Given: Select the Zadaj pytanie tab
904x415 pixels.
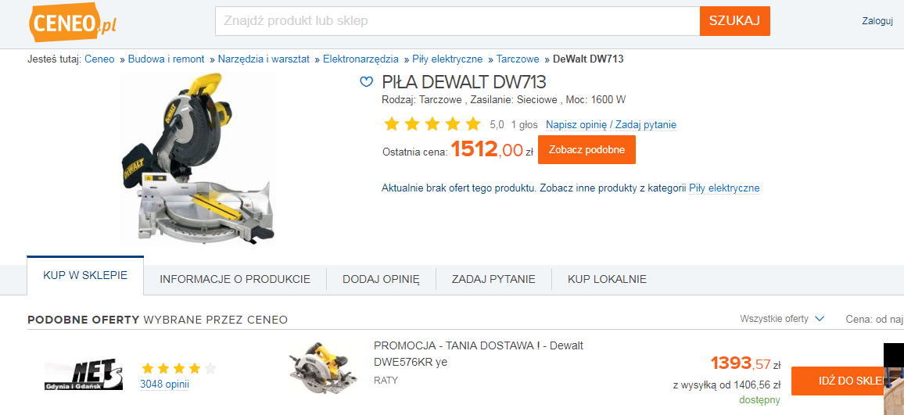Looking at the screenshot, I should point(493,279).
